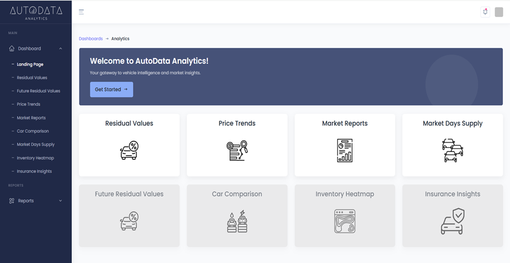The image size is (510, 263).
Task: Click the AutoData Analytics logo
Action: (36, 12)
